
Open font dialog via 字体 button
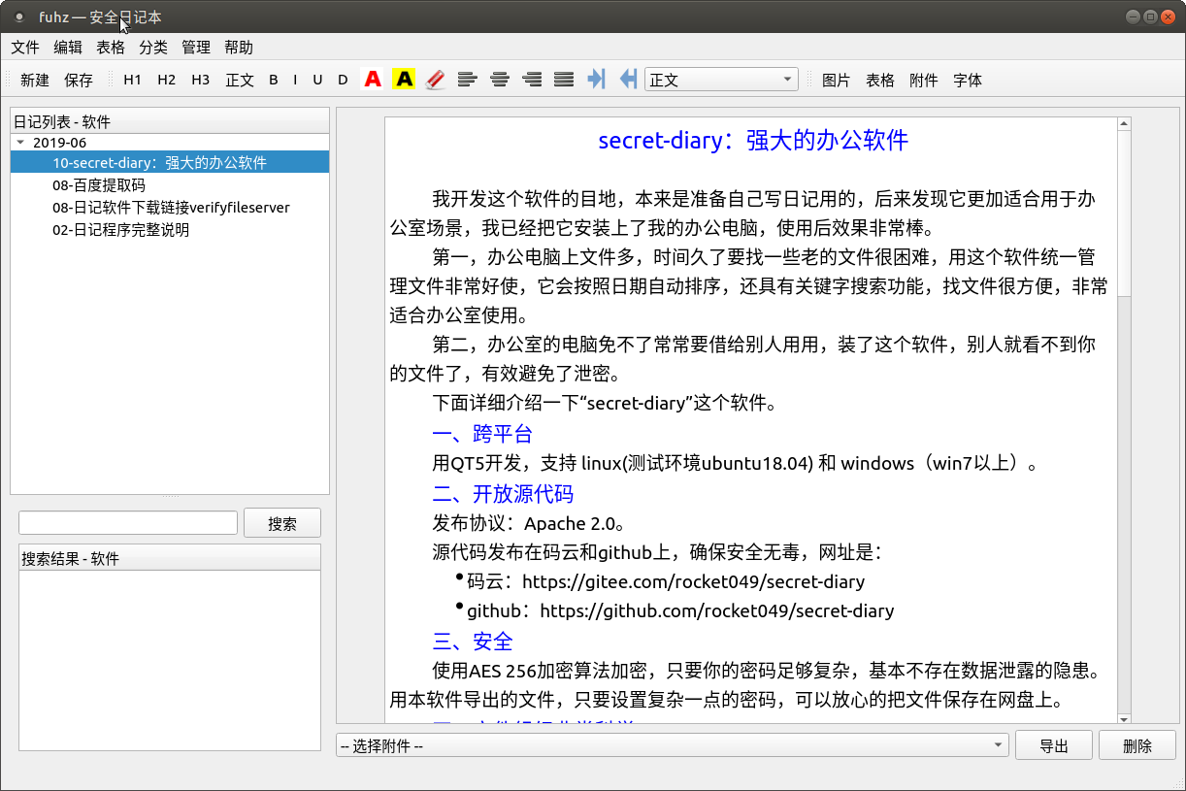click(968, 80)
